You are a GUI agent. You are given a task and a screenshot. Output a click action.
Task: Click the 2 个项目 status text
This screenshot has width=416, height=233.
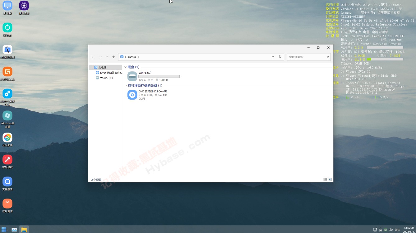96,180
